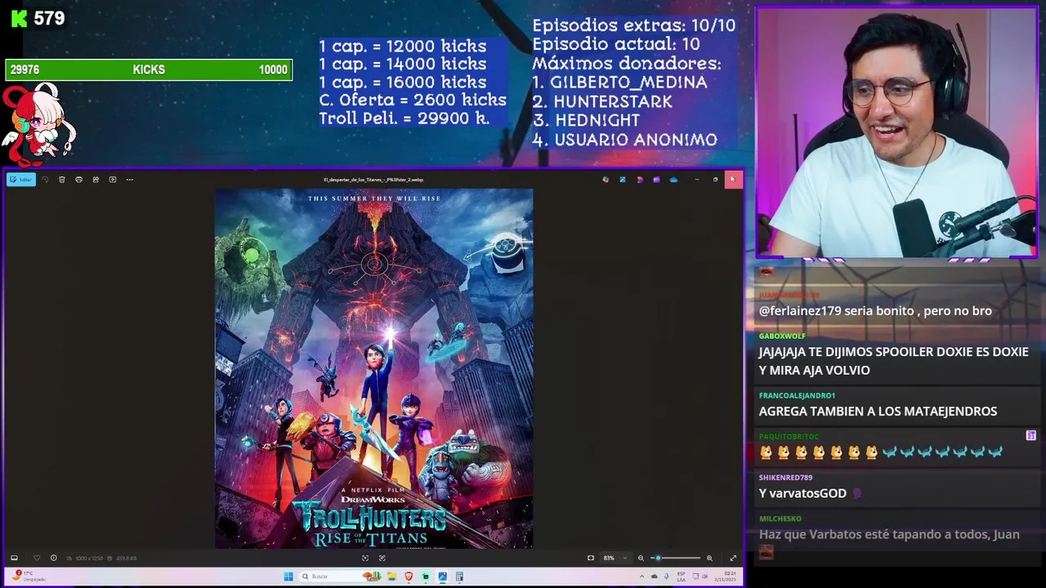Open File Explorer from the taskbar
Screen dimensions: 1046x588
tap(391, 577)
